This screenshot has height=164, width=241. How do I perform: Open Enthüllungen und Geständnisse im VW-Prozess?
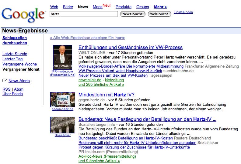tap(130, 47)
